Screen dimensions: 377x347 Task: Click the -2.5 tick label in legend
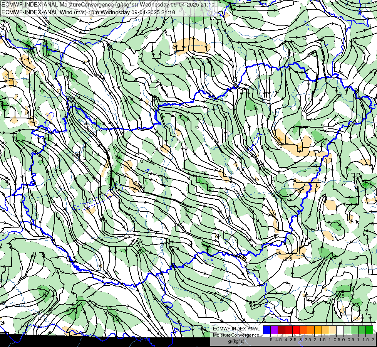pyautogui.click(x=306, y=340)
